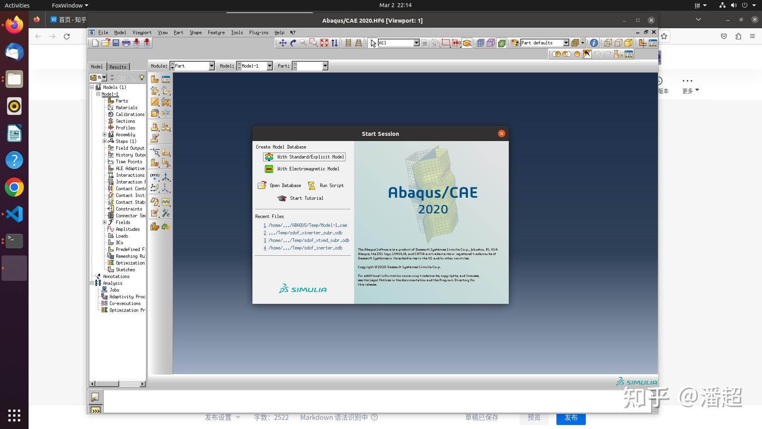
Task: Activate the Pan View tool
Action: [283, 43]
